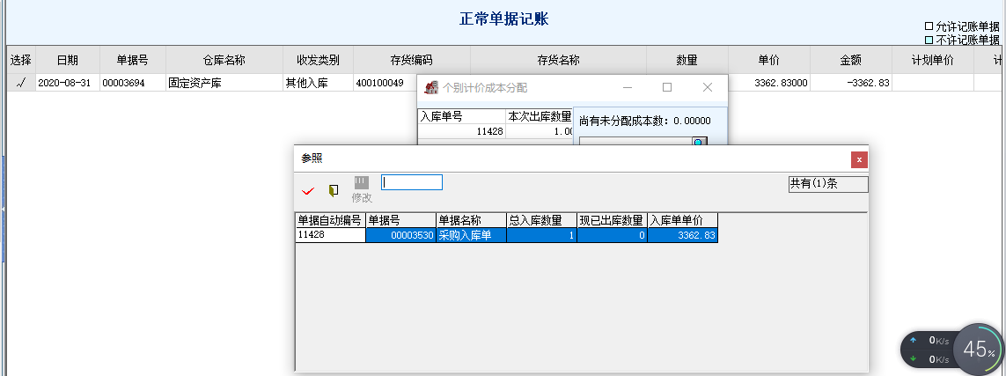The width and height of the screenshot is (1006, 376).
Task: Select inventory code 400100049 cell
Action: coord(385,83)
